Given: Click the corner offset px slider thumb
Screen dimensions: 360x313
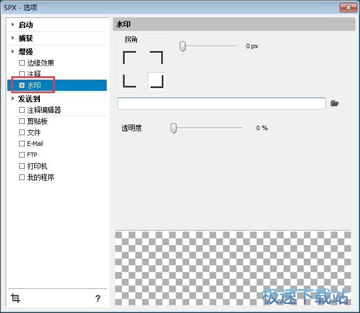Looking at the screenshot, I should coord(183,47).
